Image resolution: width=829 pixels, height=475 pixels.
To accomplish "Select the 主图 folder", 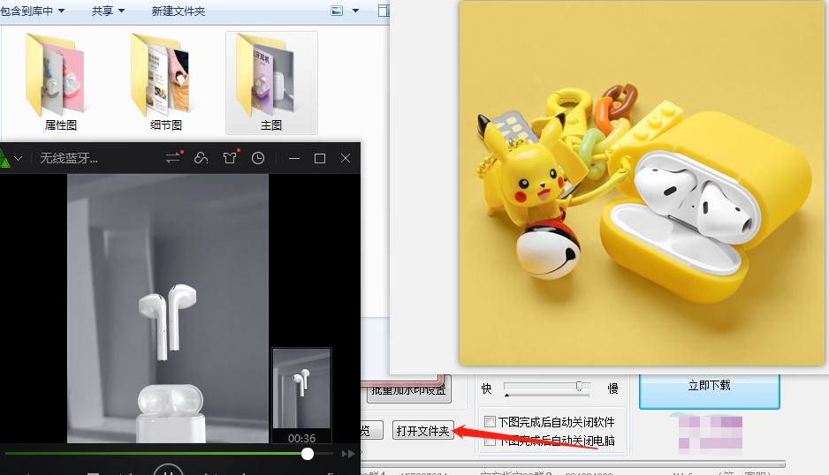I will pos(271,82).
